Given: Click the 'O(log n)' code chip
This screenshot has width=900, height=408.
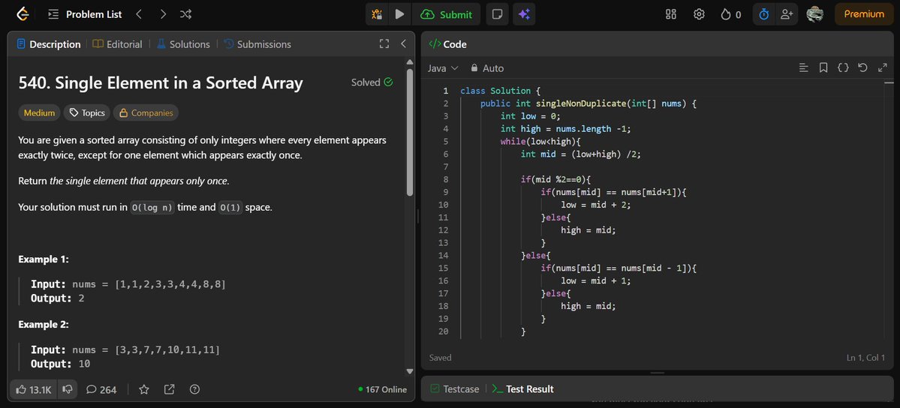Looking at the screenshot, I should 152,208.
